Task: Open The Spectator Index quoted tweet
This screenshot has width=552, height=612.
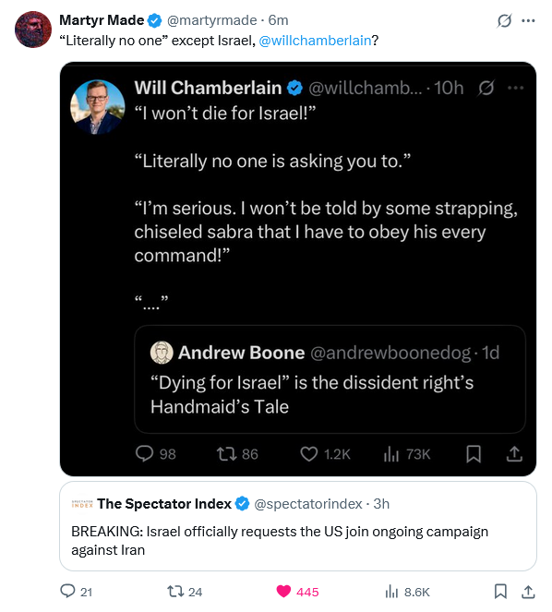Action: point(298,526)
